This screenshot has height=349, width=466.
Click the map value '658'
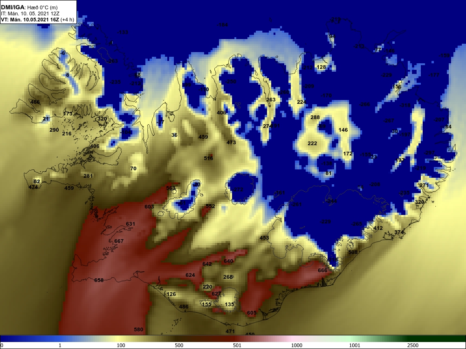[99, 280]
